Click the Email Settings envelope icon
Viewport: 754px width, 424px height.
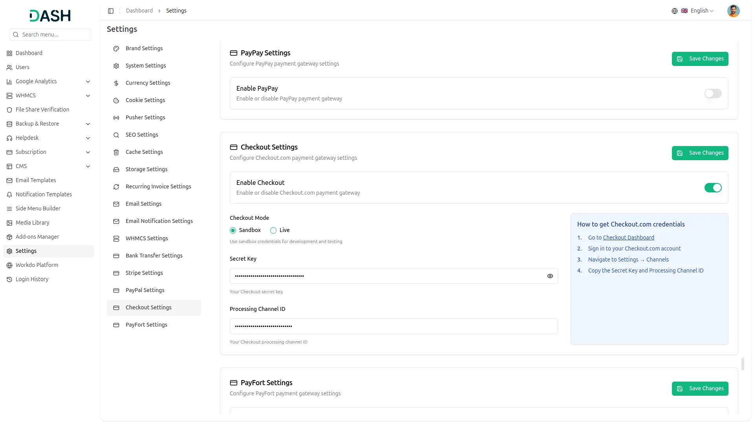116,204
